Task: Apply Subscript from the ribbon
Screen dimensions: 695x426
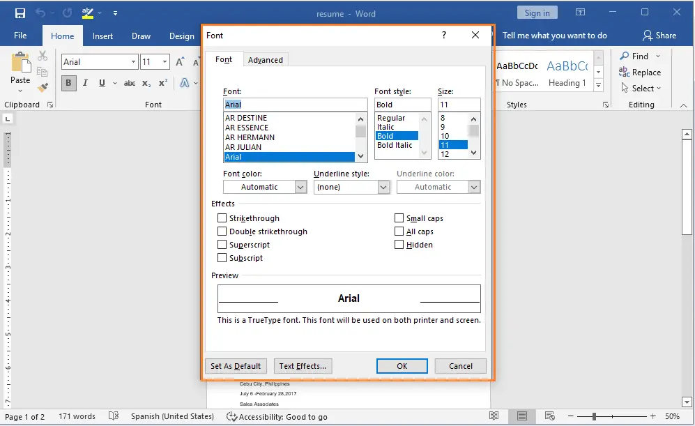Action: pos(146,83)
